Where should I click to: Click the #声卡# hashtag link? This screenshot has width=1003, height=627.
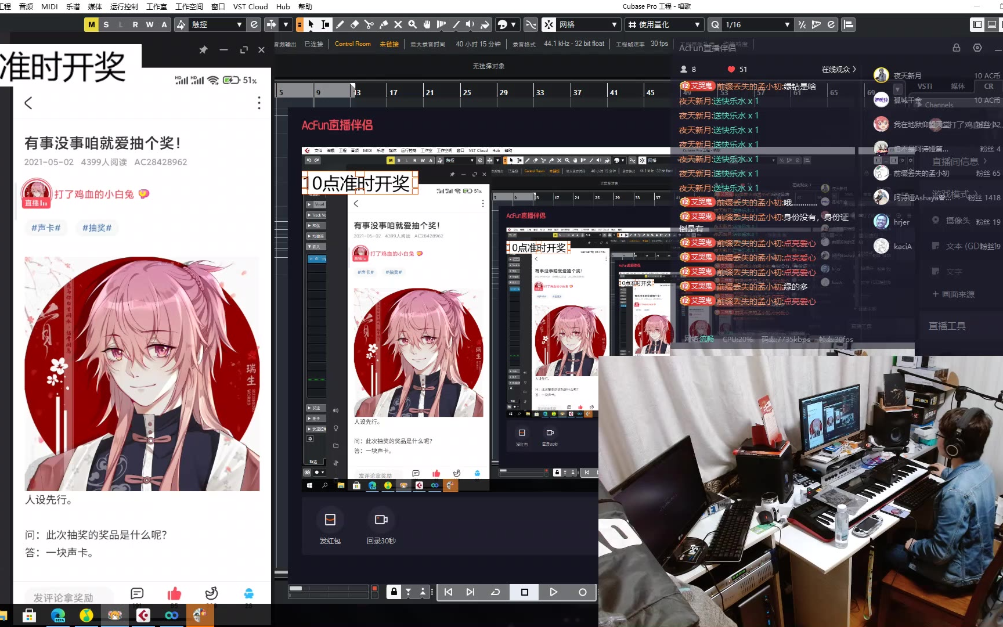46,228
